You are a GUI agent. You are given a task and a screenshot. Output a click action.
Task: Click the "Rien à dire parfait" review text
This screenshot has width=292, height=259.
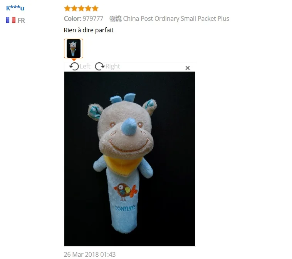(89, 30)
